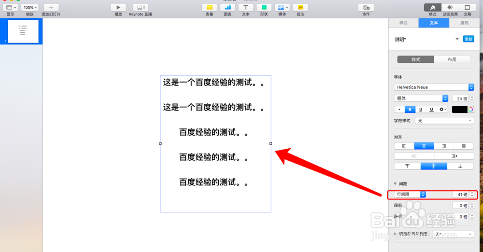Align text to bottom of box
The width and height of the screenshot is (483, 252).
pos(460,167)
